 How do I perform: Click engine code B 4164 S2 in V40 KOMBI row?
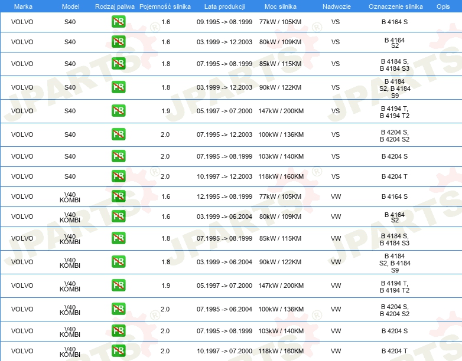point(395,218)
